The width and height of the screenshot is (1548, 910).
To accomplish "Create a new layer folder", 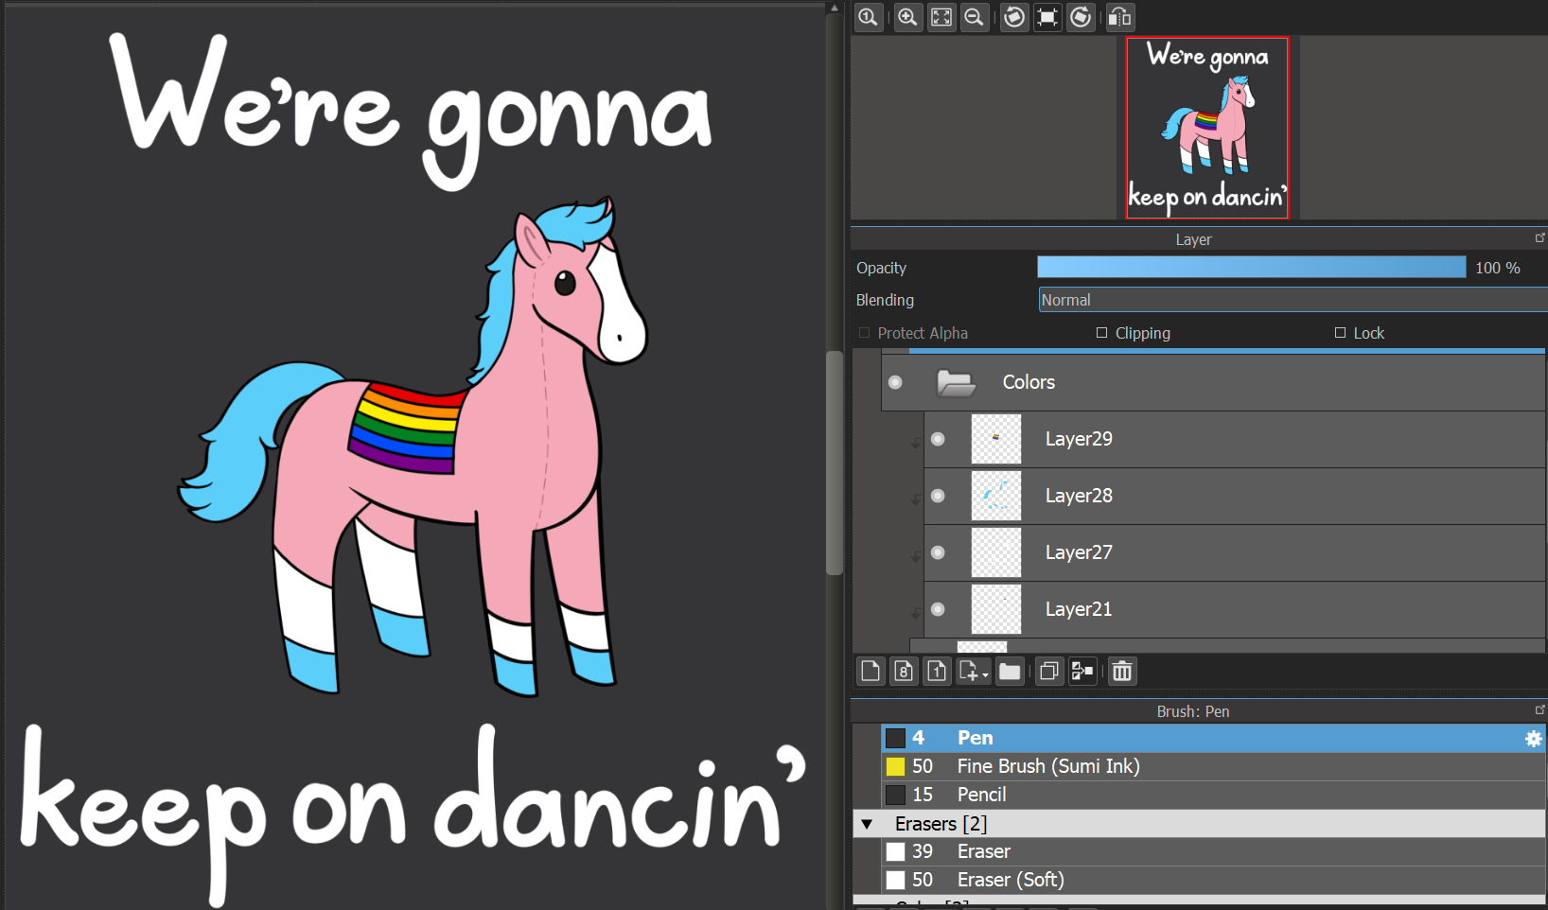I will pyautogui.click(x=1010, y=672).
